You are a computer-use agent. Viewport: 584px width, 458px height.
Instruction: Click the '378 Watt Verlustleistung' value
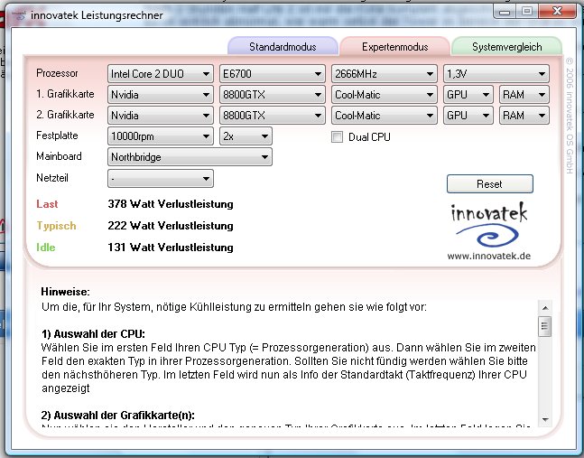(171, 204)
